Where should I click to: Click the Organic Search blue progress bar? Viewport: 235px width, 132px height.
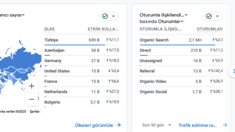[178, 45]
